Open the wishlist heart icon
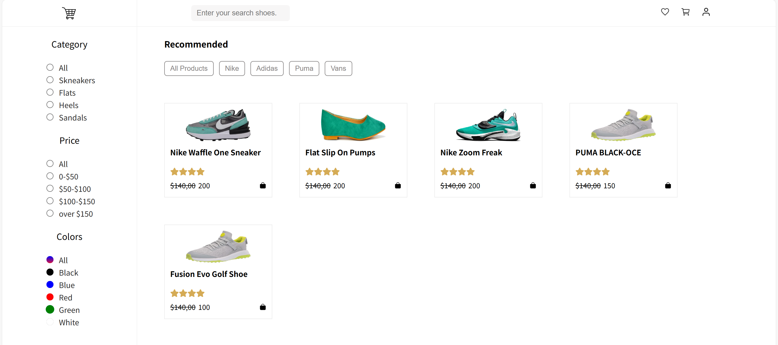Image resolution: width=778 pixels, height=345 pixels. tap(665, 12)
